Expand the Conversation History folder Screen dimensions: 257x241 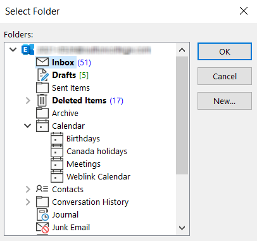coord(28,202)
